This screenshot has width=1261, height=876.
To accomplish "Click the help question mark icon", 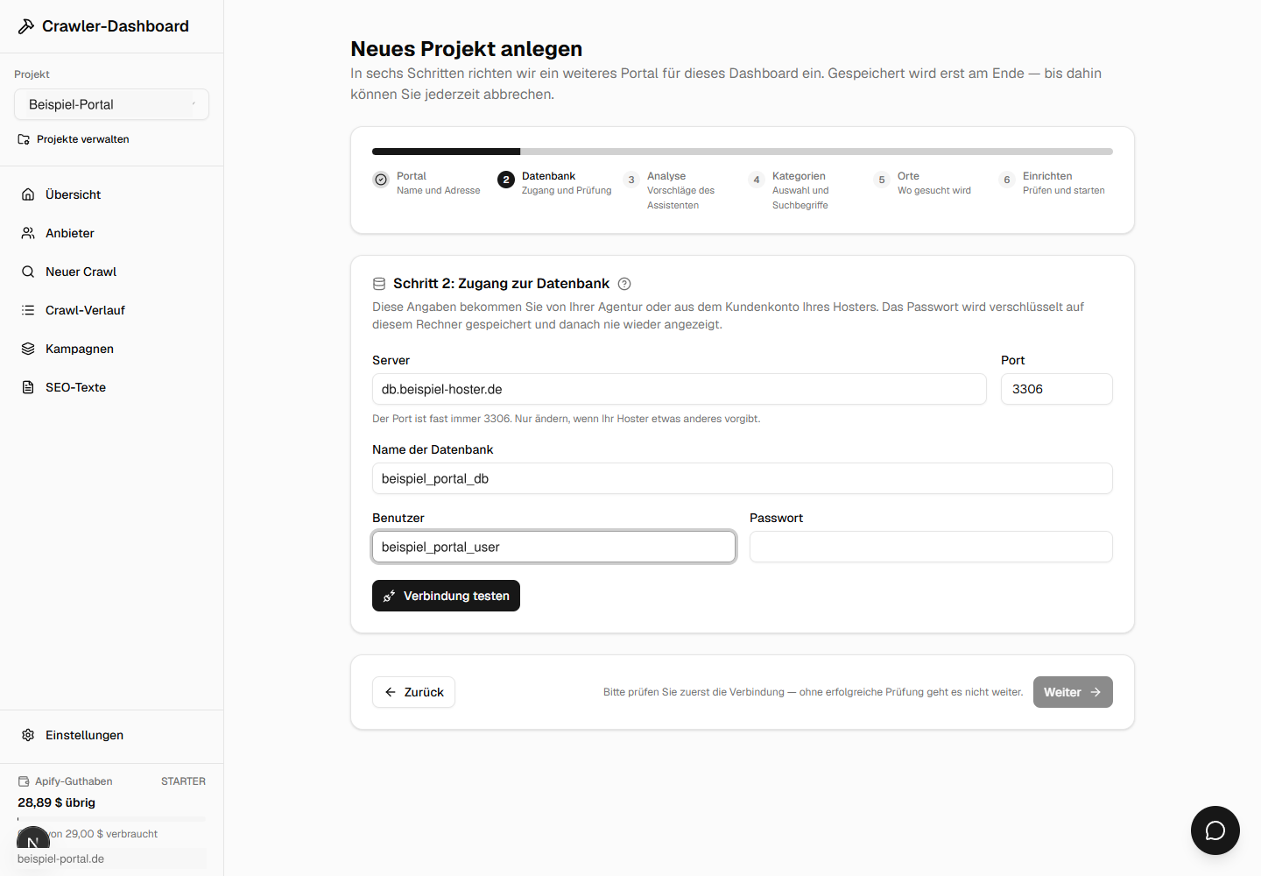I will (624, 284).
